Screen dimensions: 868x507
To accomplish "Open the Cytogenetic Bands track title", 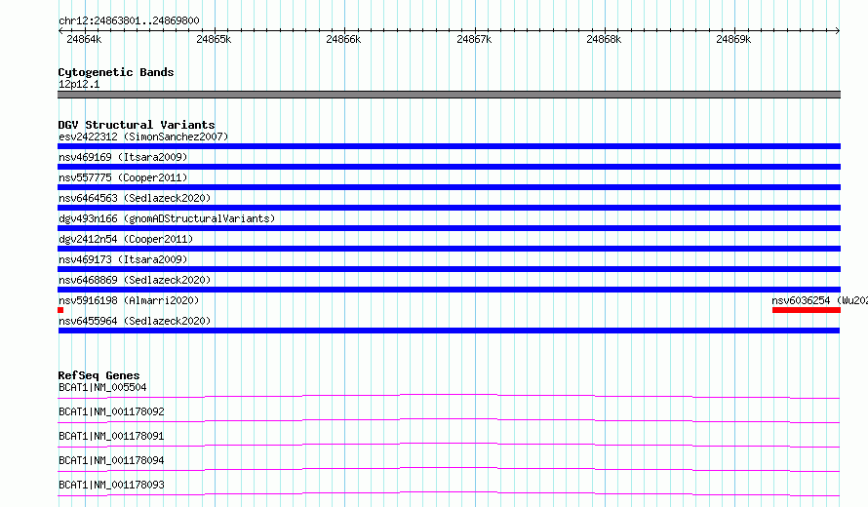I will point(116,72).
